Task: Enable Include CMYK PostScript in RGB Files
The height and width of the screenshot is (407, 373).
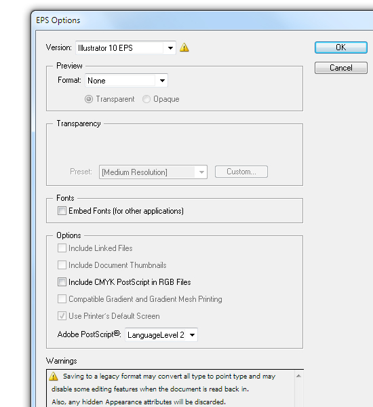Action: [x=62, y=282]
